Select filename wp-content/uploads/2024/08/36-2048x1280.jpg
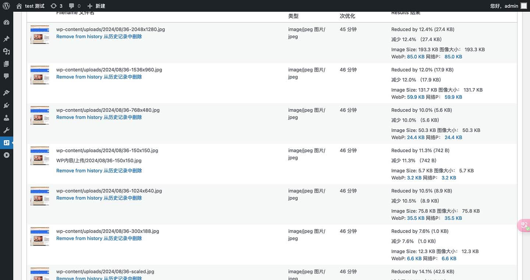530x280 pixels. tap(110, 29)
